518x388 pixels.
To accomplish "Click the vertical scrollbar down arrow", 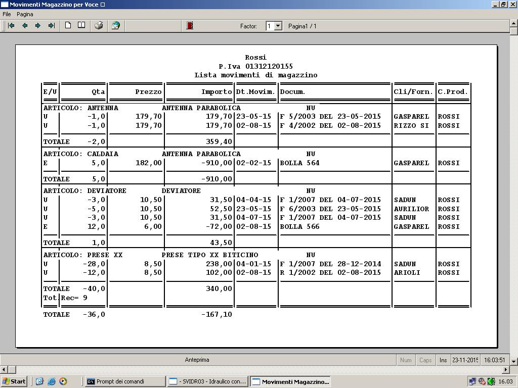I will pyautogui.click(x=514, y=361).
